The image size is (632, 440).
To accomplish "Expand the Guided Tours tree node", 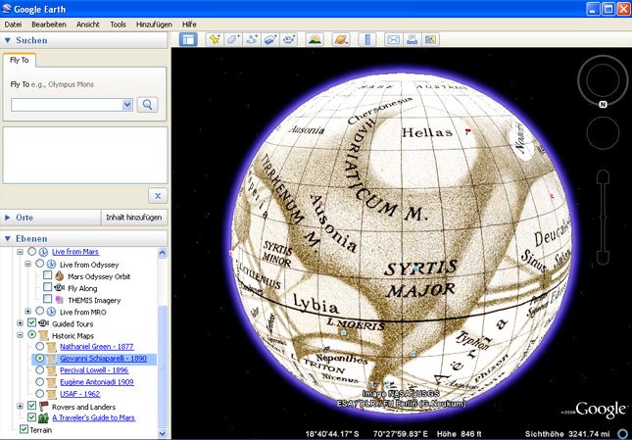I will (x=20, y=323).
